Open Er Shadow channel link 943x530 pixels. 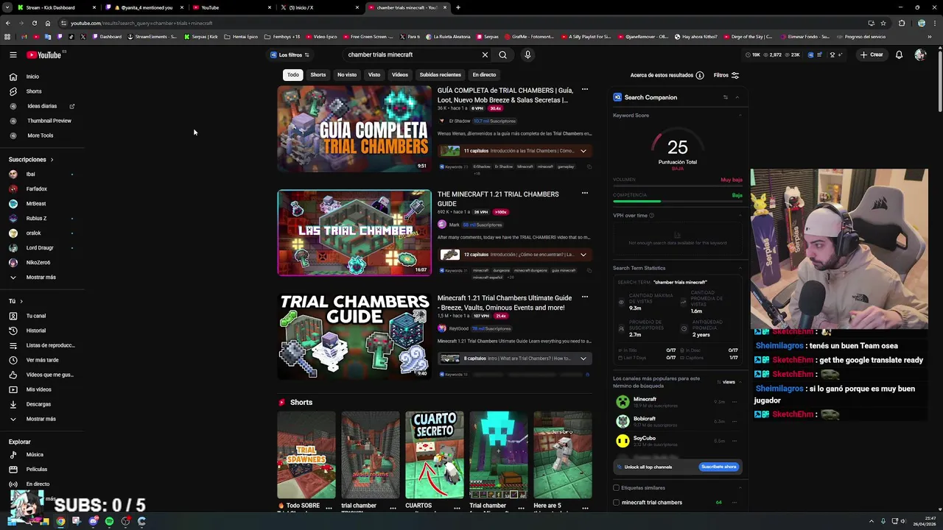coord(460,121)
